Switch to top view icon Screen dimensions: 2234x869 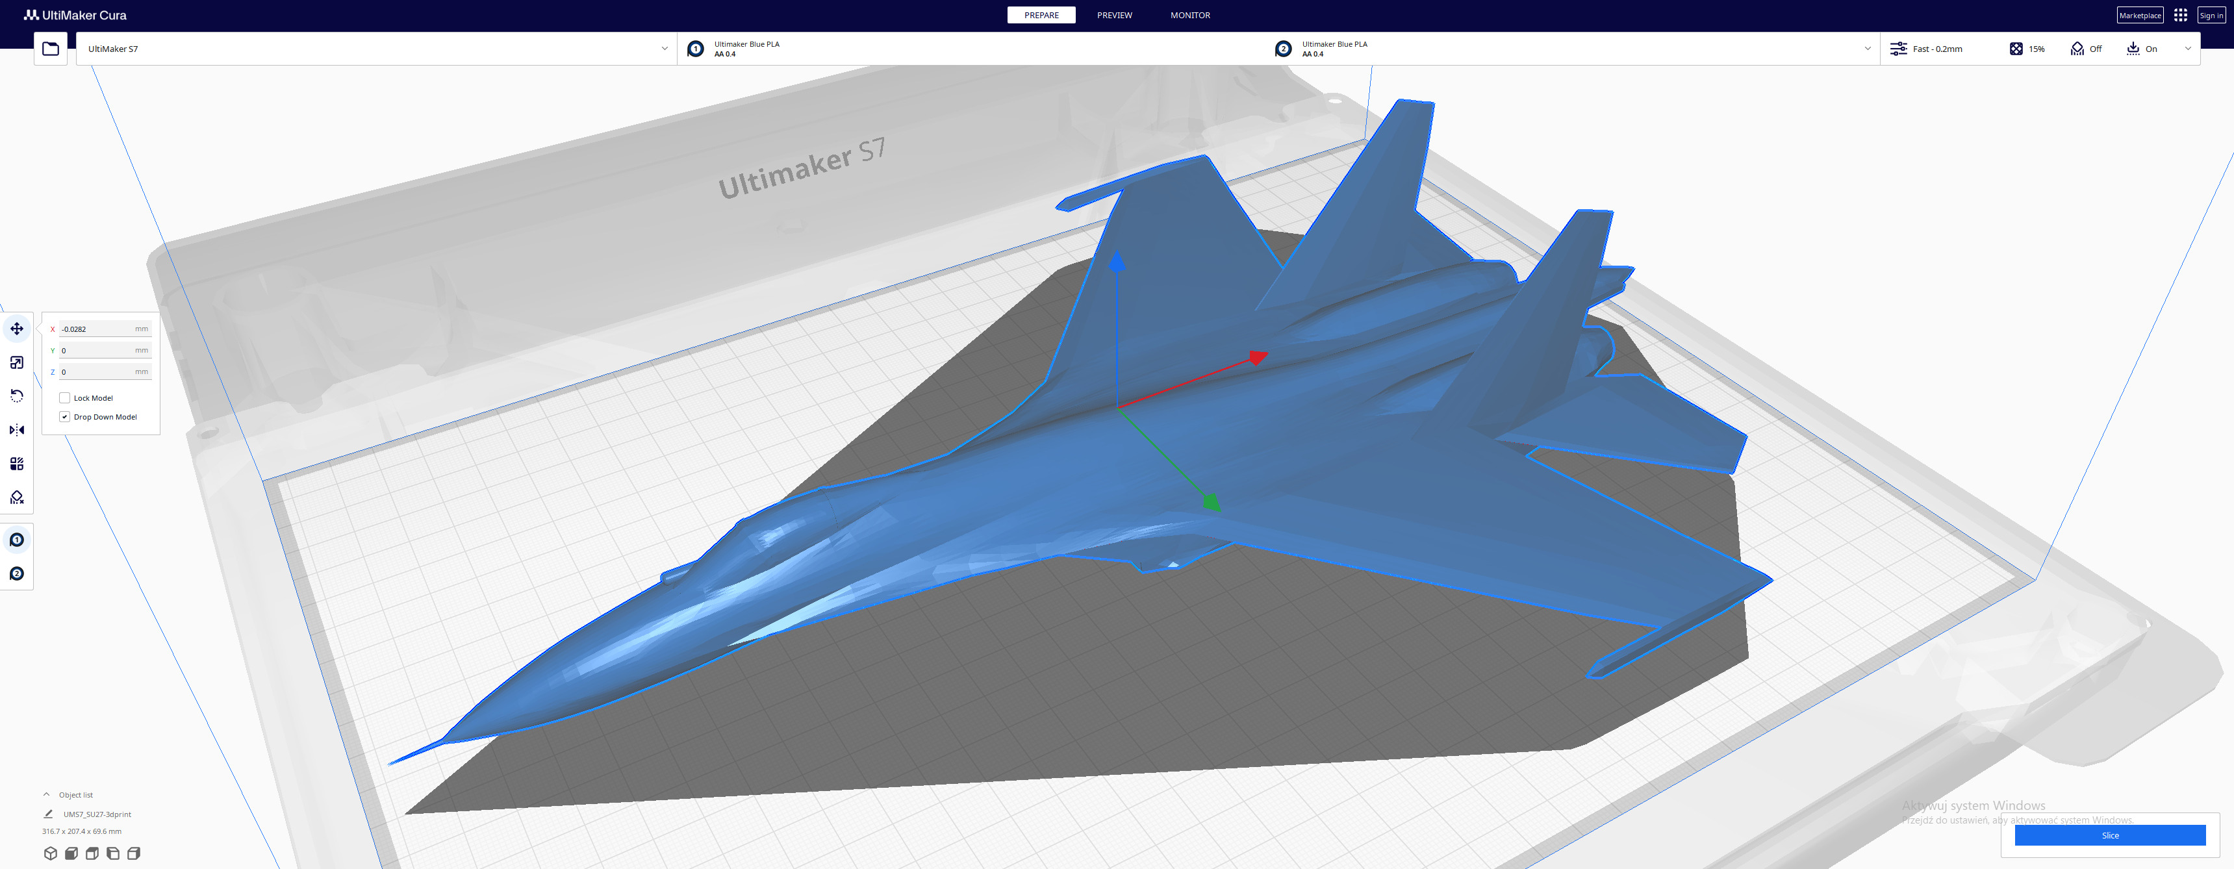click(x=92, y=853)
